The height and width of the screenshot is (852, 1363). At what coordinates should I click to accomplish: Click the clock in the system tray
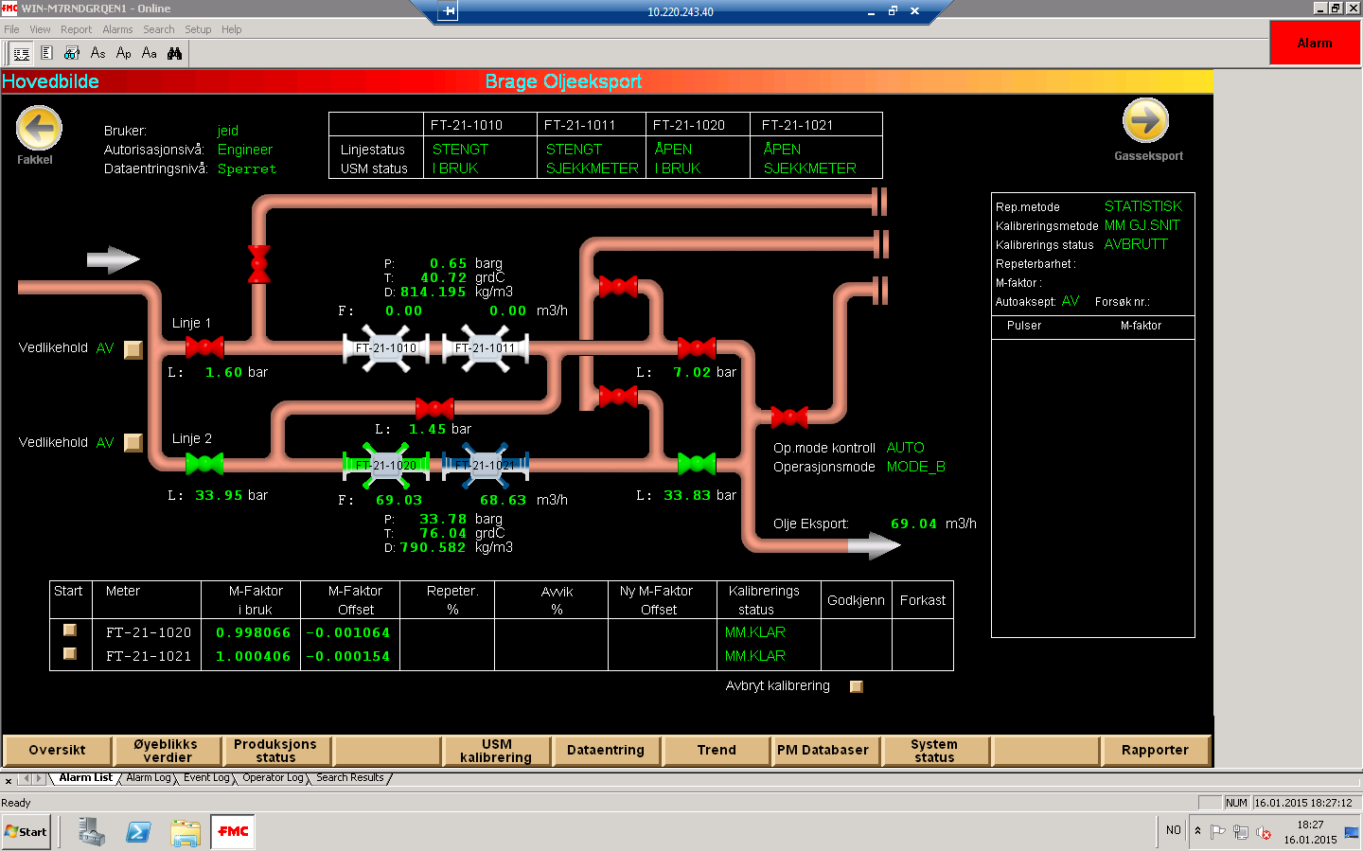(x=1310, y=832)
